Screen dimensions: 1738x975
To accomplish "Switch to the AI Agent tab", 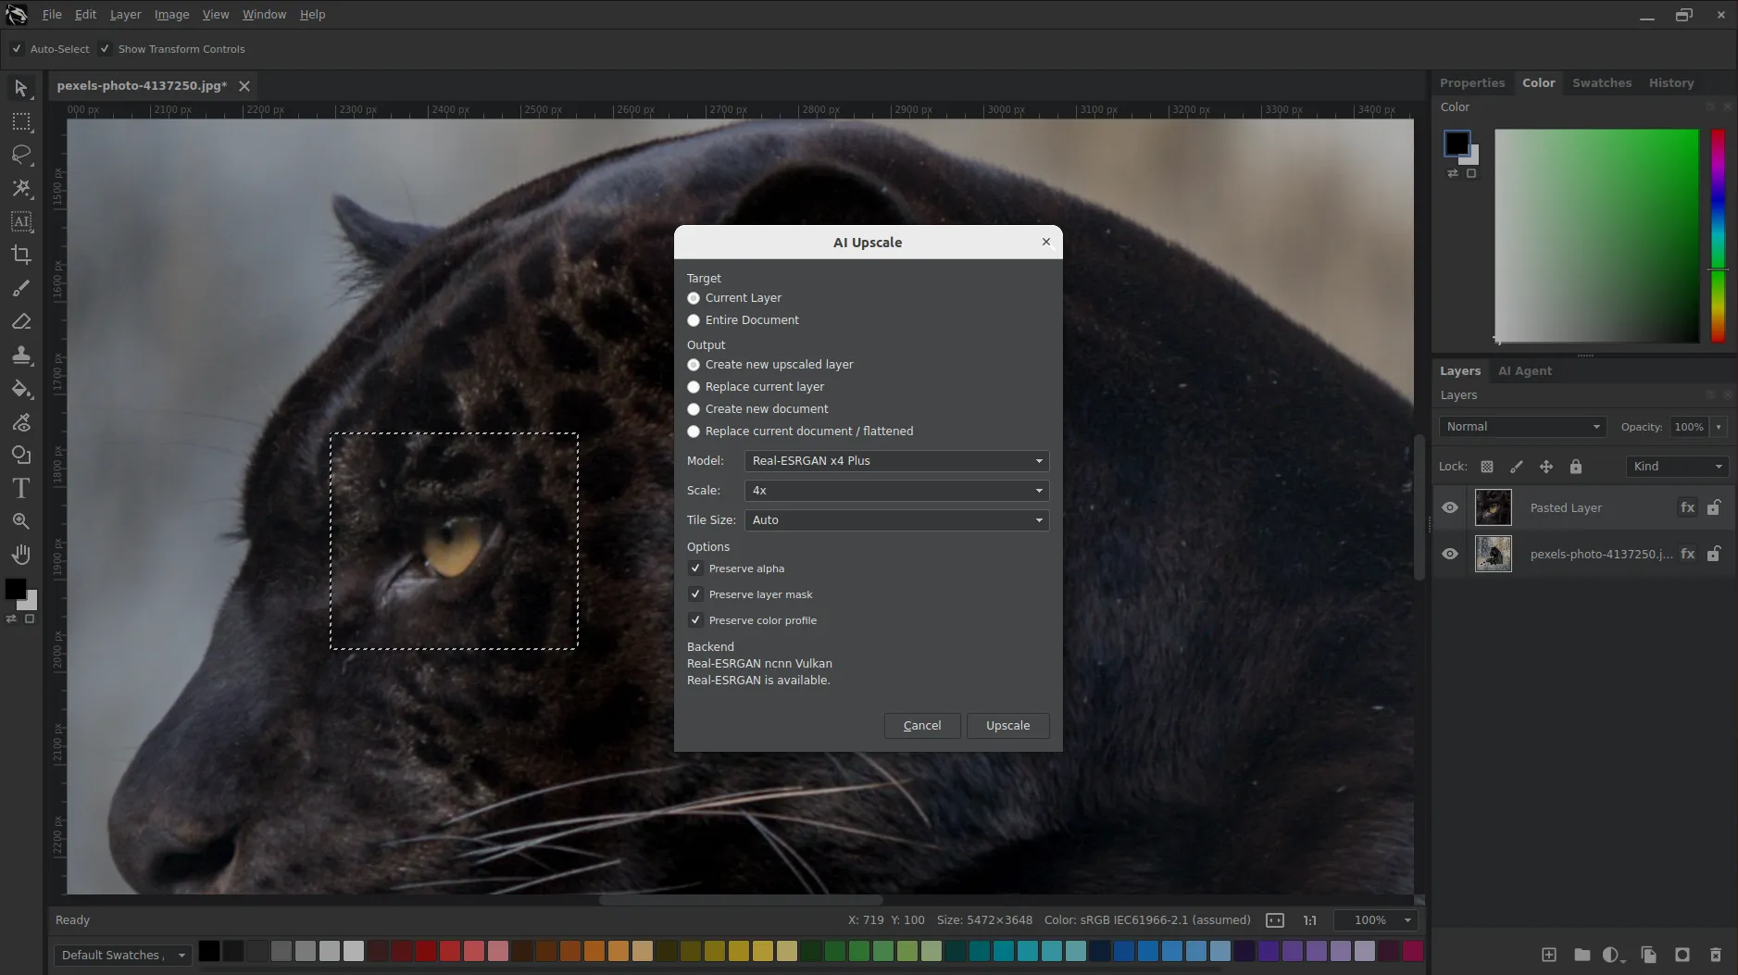I will [x=1525, y=371].
